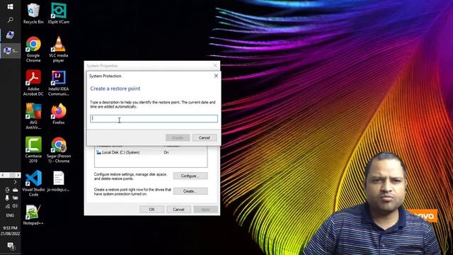Open the Windows Start menu
This screenshot has height=255, width=453.
pyautogui.click(x=10, y=6)
